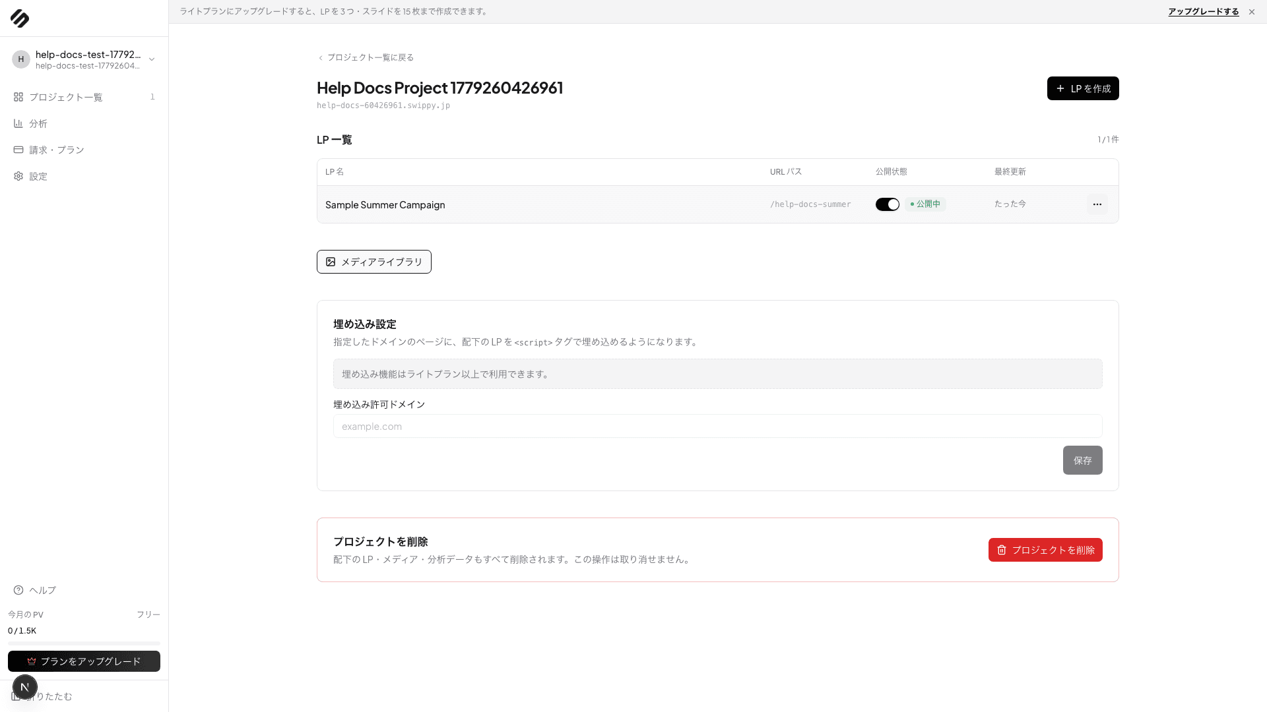Open プロジェクト一覧 in the sidebar
The height and width of the screenshot is (712, 1267).
(x=84, y=97)
